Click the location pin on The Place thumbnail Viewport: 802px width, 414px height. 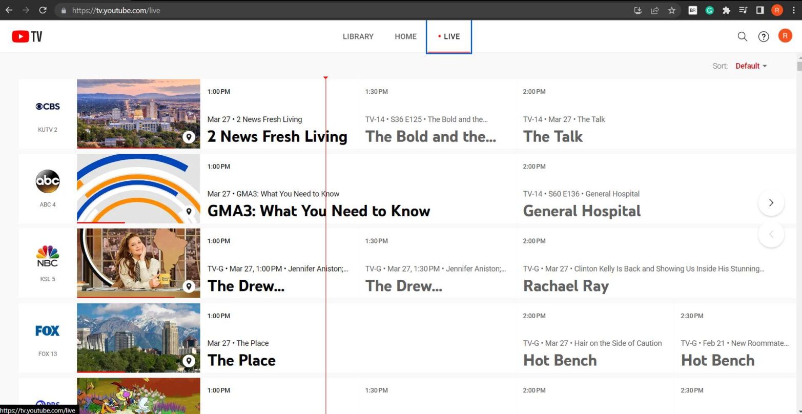coord(189,361)
